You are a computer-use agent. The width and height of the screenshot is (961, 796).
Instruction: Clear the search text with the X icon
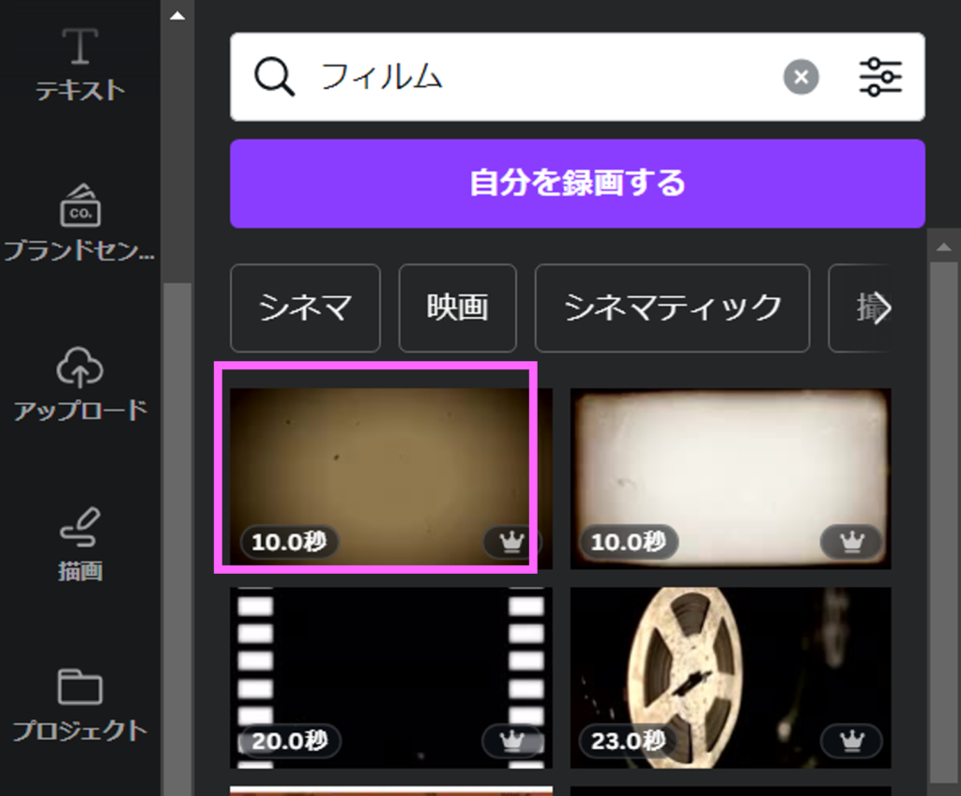tap(801, 77)
